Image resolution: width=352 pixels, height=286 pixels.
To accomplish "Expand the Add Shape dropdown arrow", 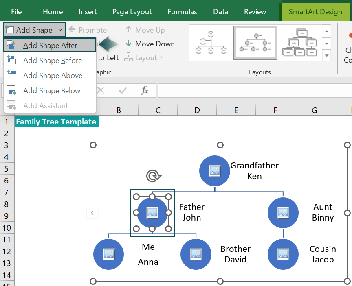I will (60, 30).
